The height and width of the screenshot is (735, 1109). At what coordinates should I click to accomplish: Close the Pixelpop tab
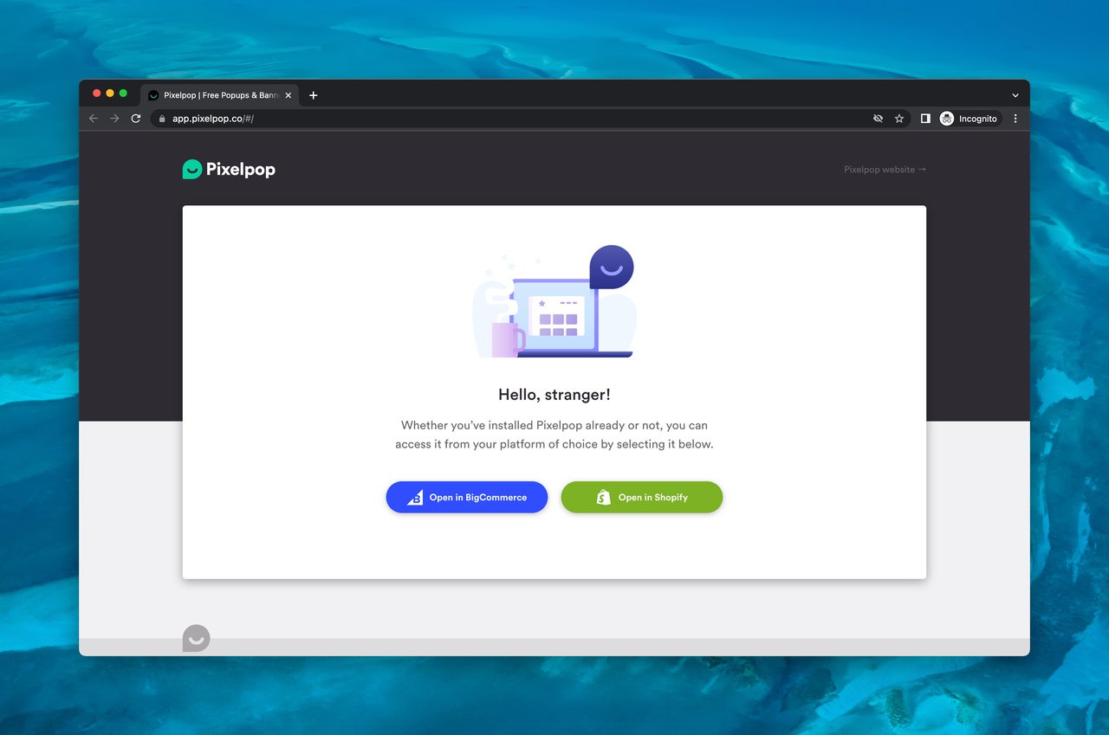click(x=289, y=95)
